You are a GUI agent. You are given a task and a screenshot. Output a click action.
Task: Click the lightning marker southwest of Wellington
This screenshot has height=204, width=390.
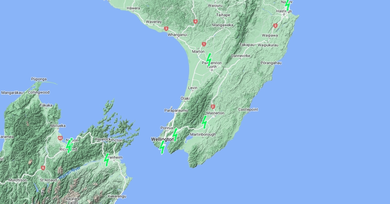162,148
